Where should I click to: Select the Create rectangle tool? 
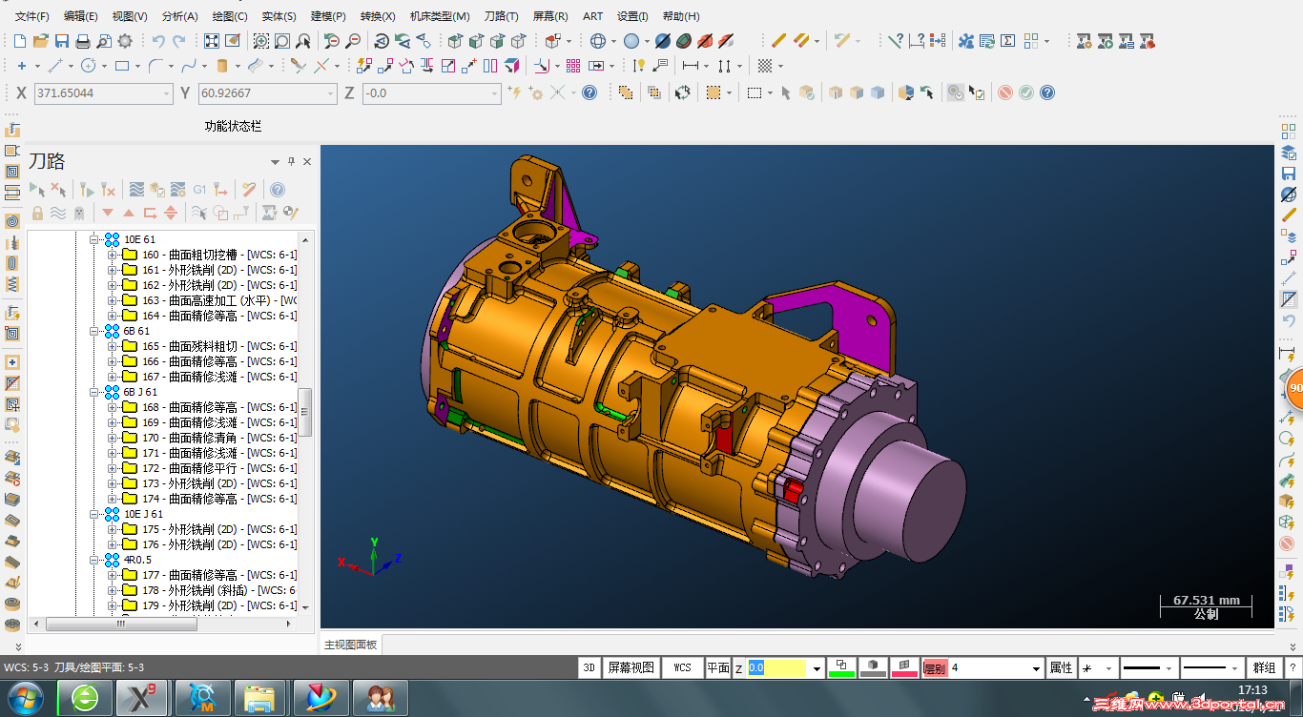point(122,66)
